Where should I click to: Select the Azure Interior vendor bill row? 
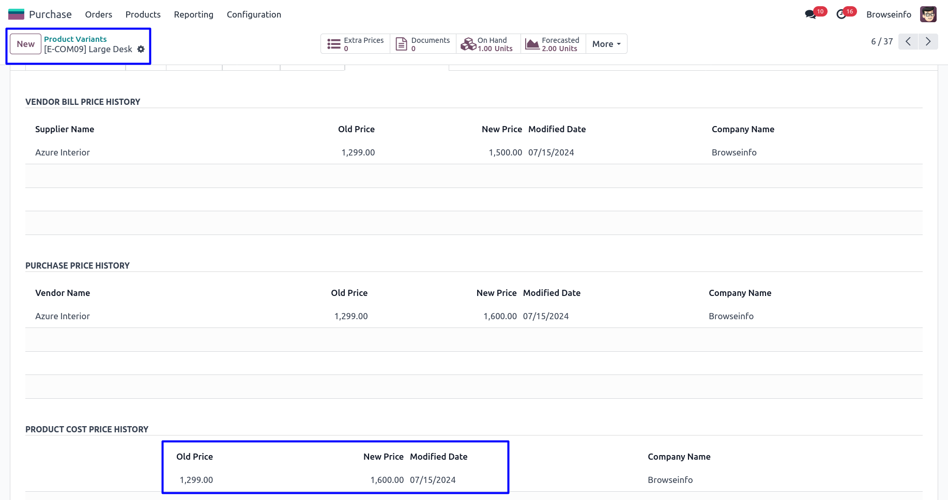pos(63,152)
